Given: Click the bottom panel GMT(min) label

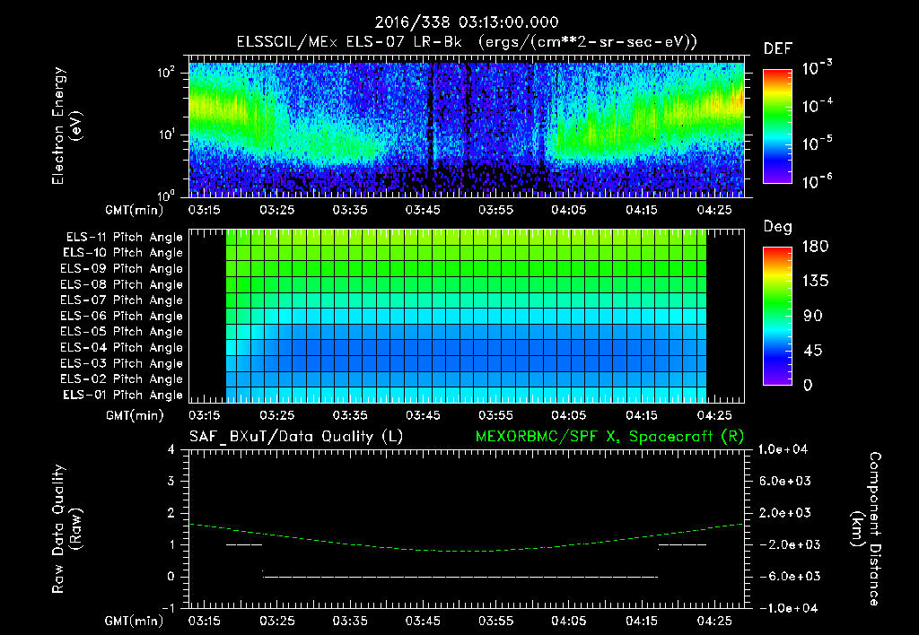Looking at the screenshot, I should 135,621.
